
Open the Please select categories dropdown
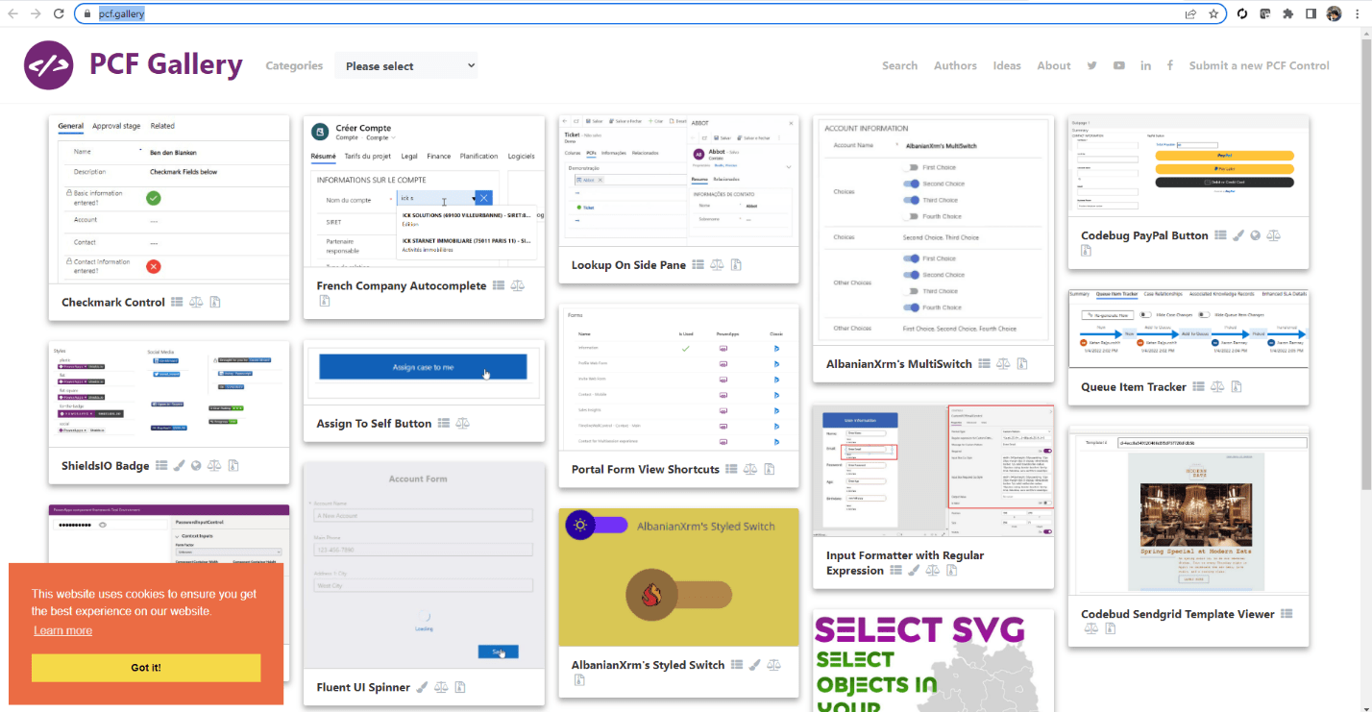click(405, 65)
